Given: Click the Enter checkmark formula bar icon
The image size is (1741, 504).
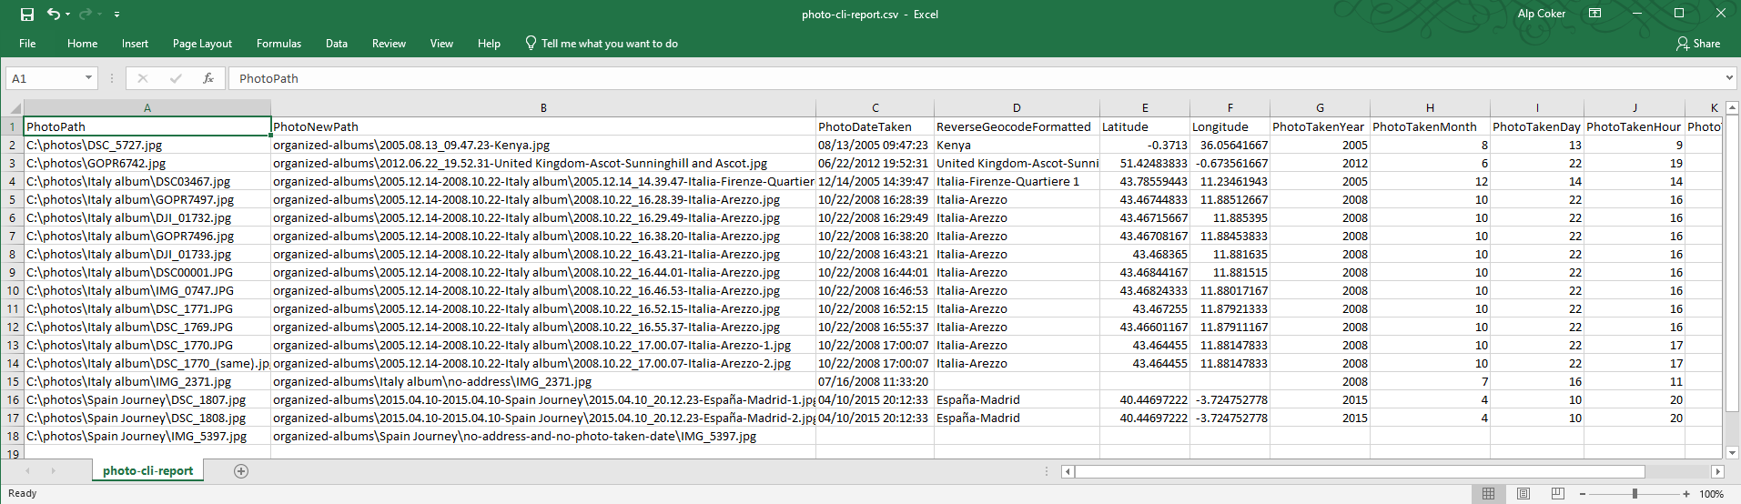Looking at the screenshot, I should point(176,78).
